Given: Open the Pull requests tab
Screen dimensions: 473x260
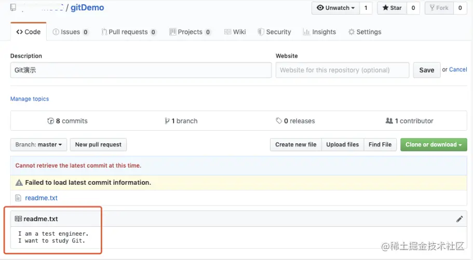Looking at the screenshot, I should pyautogui.click(x=129, y=32).
